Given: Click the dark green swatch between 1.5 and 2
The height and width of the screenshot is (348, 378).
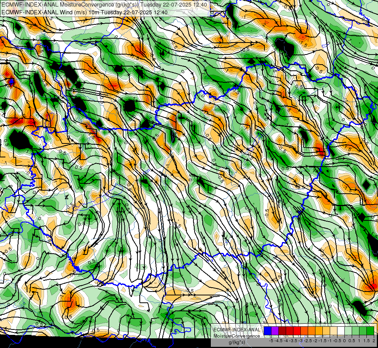Looking at the screenshot, I should [x=370, y=331].
